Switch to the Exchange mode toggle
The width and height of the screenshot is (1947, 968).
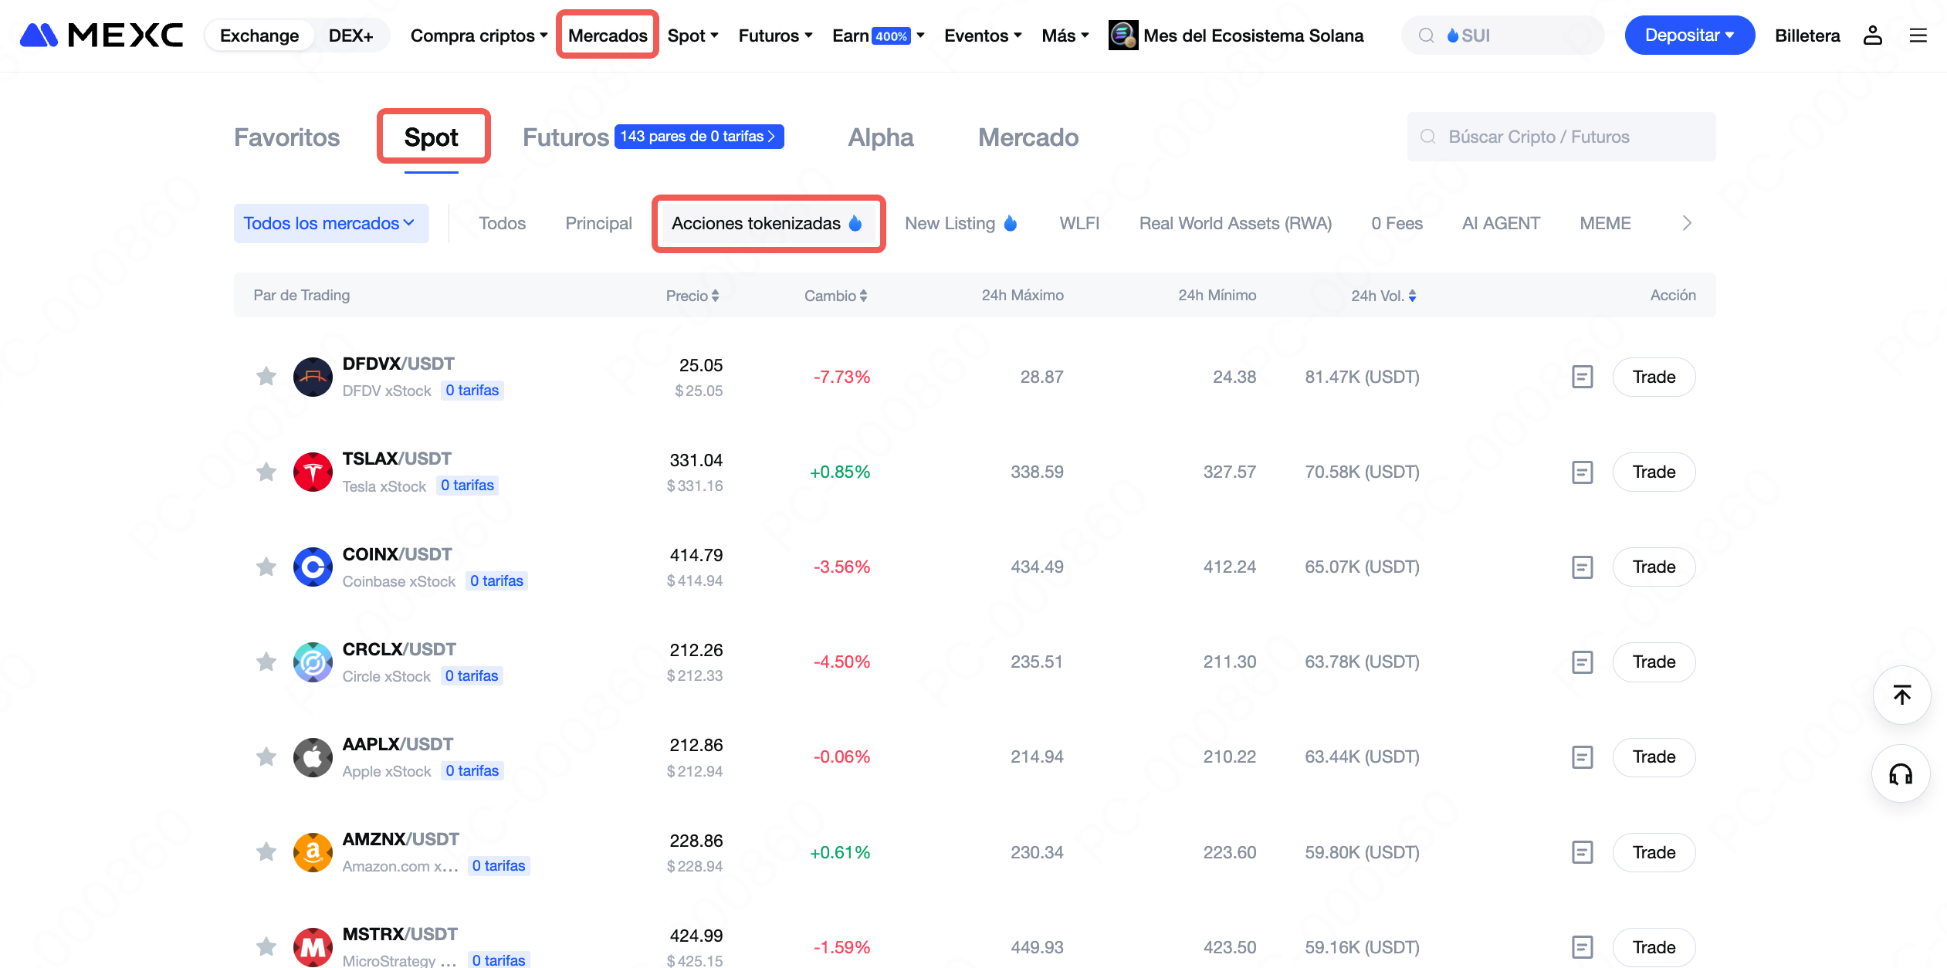(259, 36)
